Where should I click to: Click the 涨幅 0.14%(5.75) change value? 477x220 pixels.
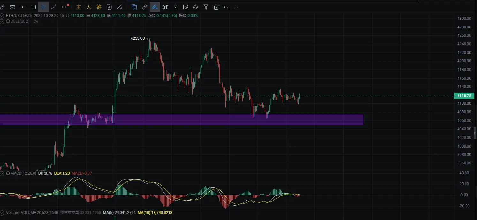click(x=163, y=16)
